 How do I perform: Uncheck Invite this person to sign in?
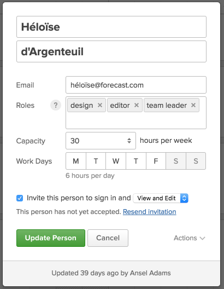[x=20, y=198]
